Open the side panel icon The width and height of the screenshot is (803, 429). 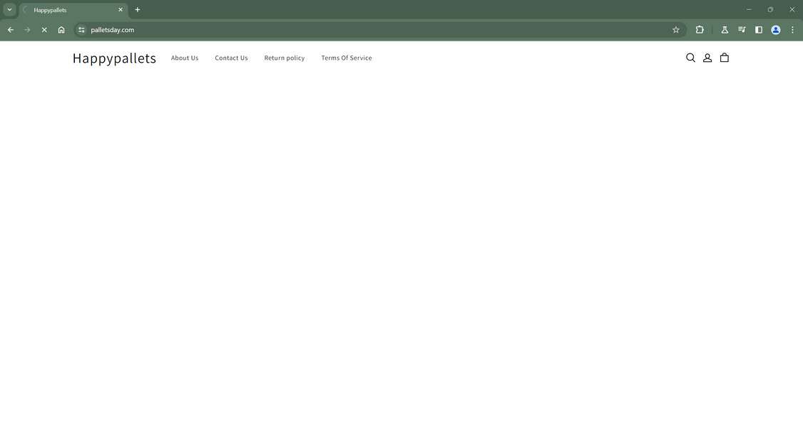click(757, 29)
